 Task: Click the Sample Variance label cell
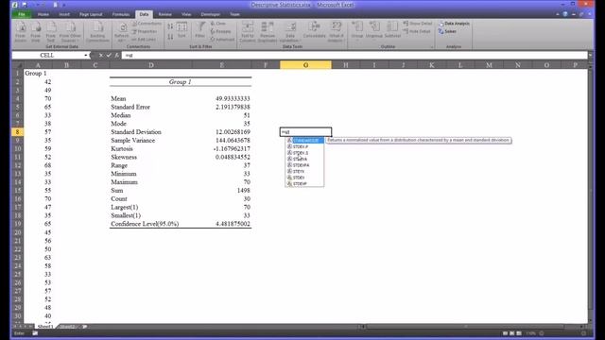(x=151, y=141)
